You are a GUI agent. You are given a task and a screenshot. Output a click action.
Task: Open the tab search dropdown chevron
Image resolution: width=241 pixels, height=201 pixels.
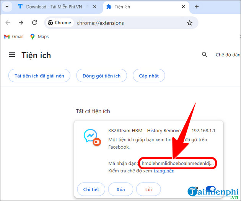(7, 6)
